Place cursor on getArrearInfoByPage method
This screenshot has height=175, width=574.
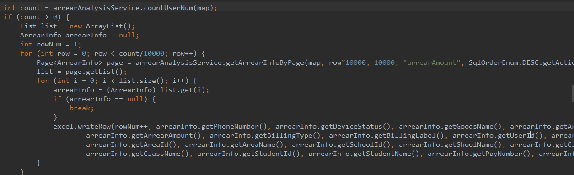[265, 62]
